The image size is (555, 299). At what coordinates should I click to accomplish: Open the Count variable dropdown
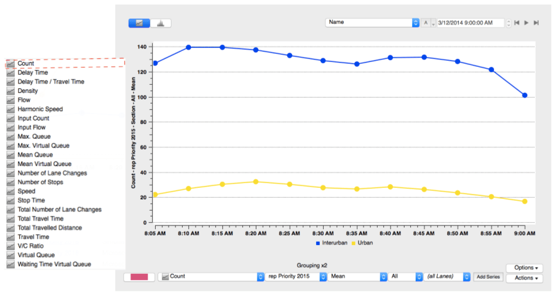click(x=211, y=277)
